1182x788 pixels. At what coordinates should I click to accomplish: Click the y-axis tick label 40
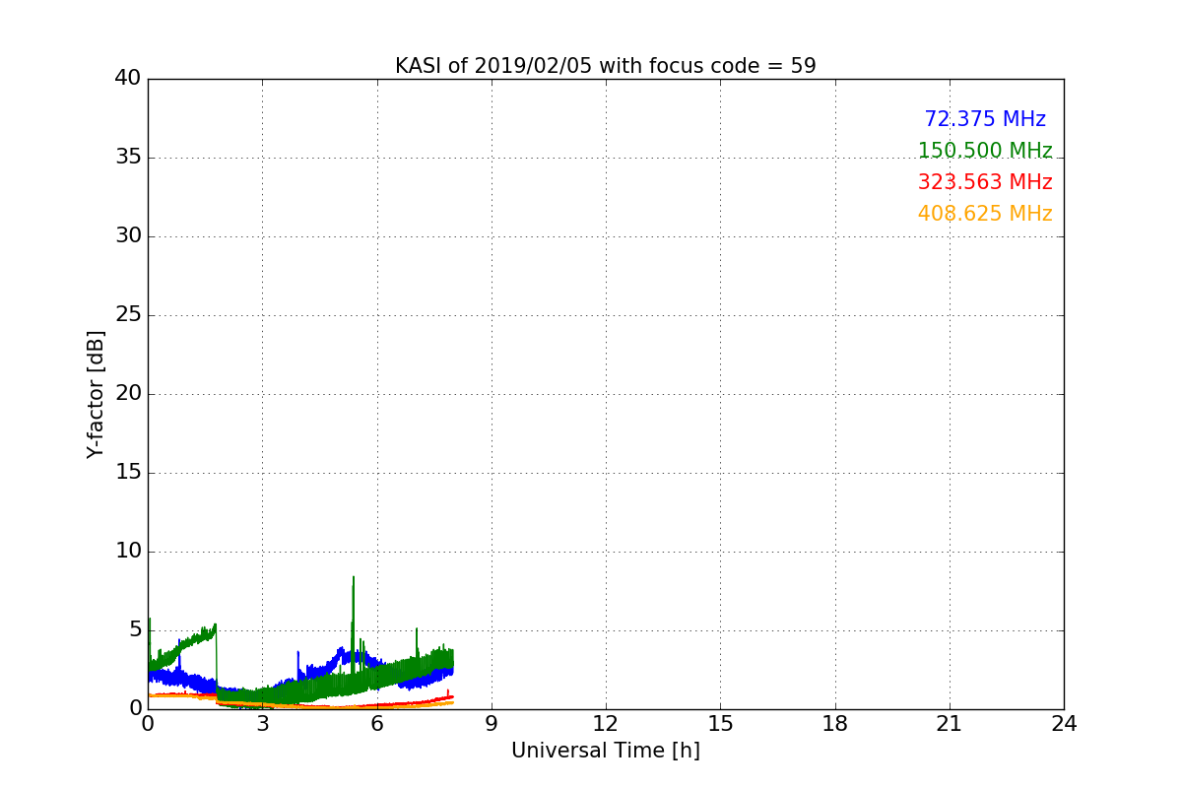coord(128,79)
